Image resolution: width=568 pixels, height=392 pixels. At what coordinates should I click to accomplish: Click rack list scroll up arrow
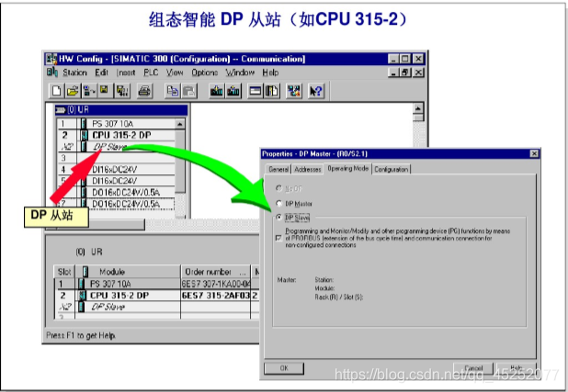point(180,124)
